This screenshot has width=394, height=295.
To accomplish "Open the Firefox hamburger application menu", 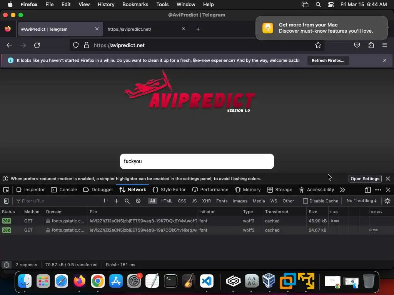I will (384, 45).
